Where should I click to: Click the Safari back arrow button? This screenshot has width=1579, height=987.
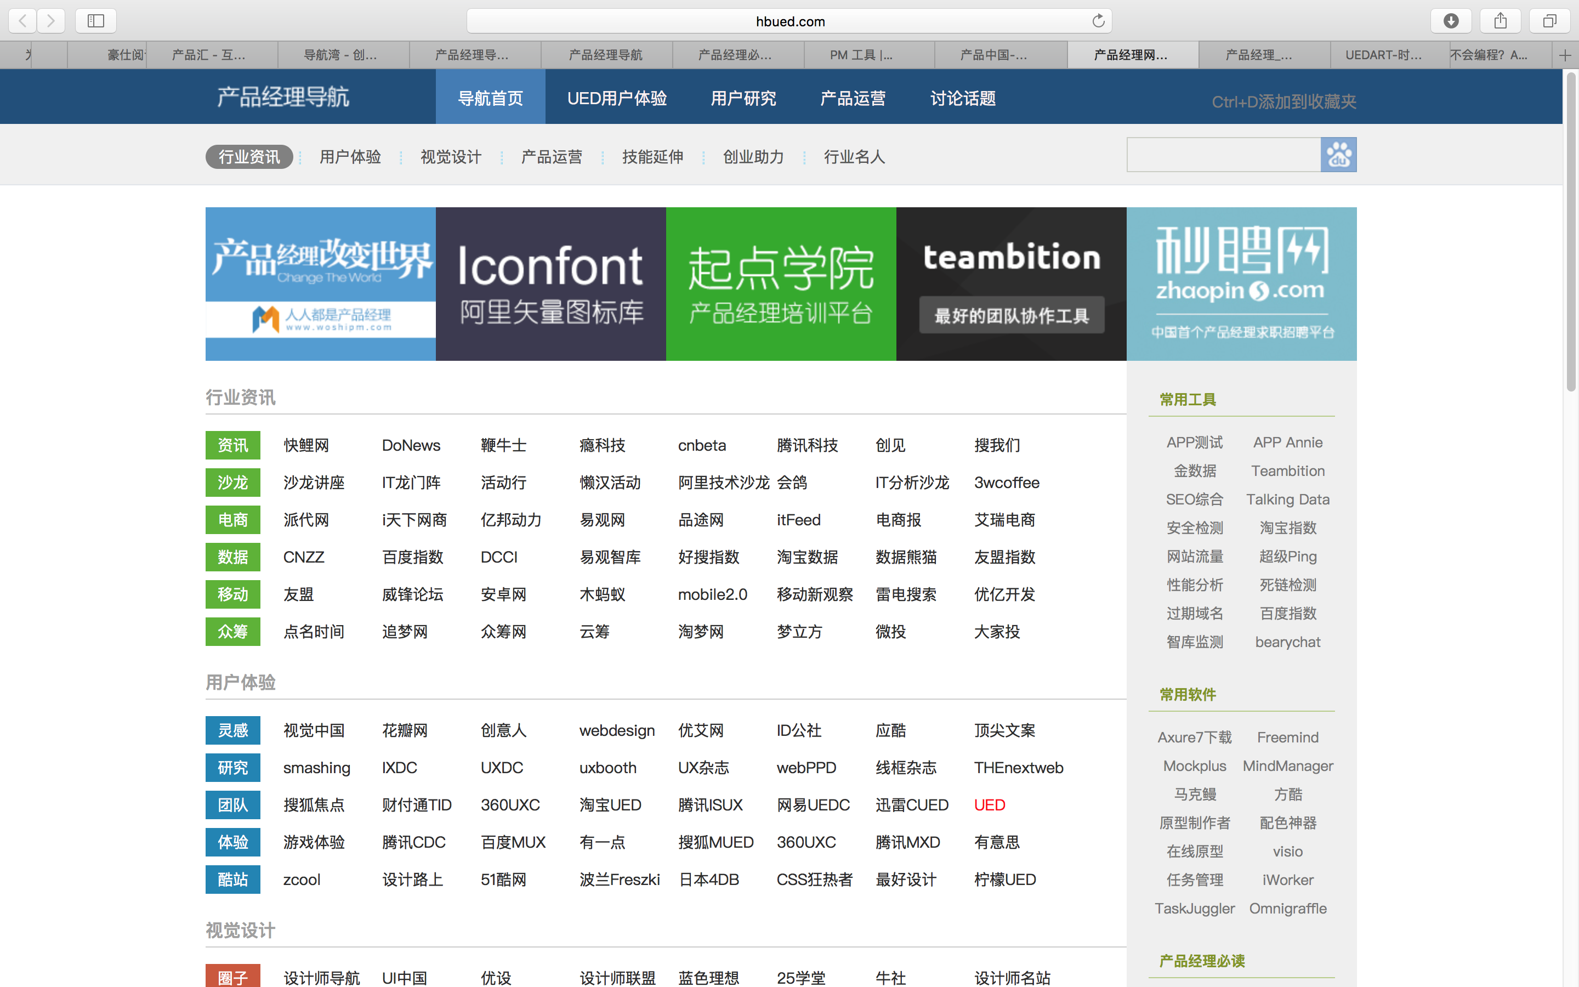(x=23, y=21)
